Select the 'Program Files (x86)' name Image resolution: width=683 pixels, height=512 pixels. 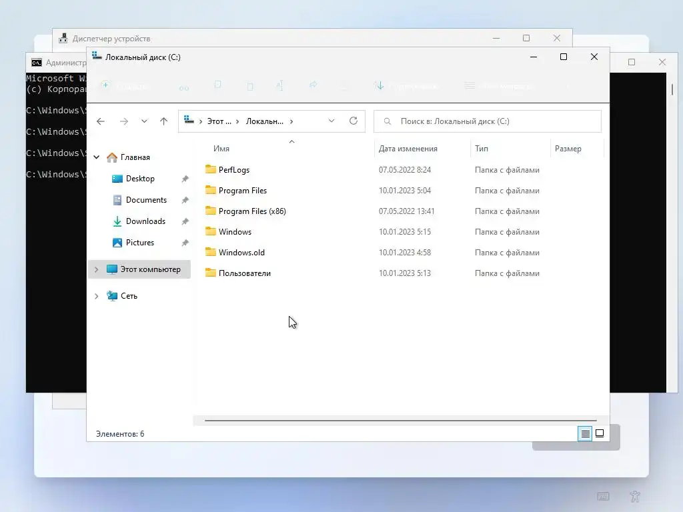coord(252,211)
